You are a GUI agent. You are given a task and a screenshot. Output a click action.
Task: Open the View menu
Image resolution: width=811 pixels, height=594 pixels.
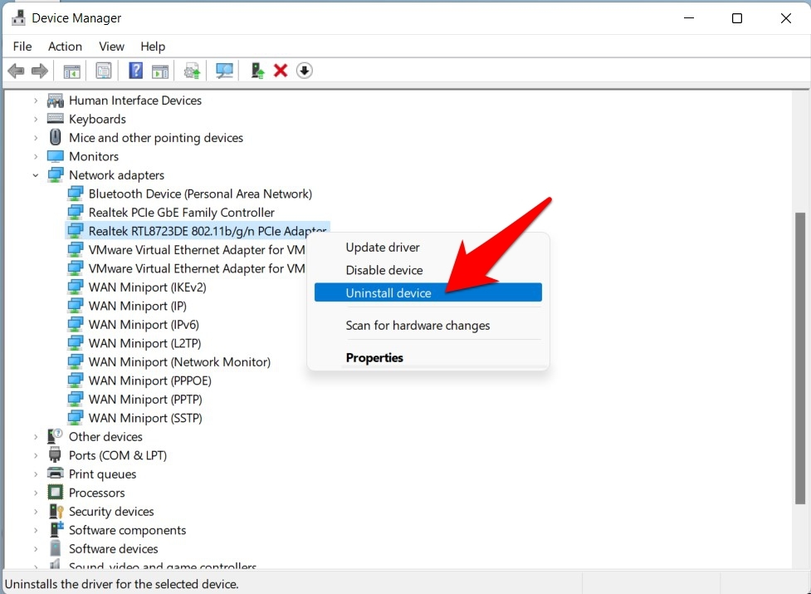[x=111, y=47]
